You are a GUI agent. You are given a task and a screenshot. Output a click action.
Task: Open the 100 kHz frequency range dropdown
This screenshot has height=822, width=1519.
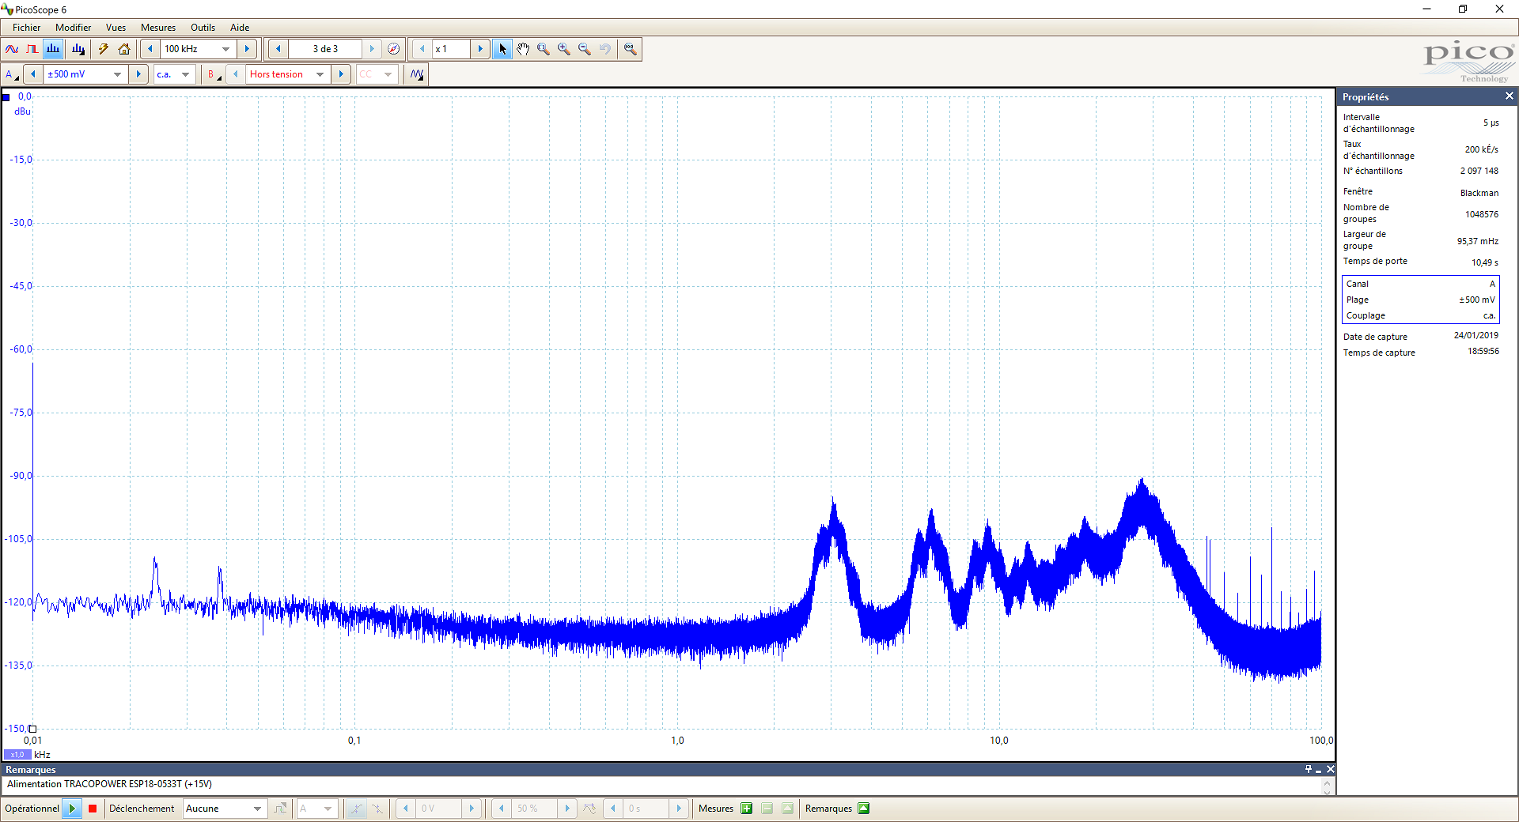coord(226,49)
